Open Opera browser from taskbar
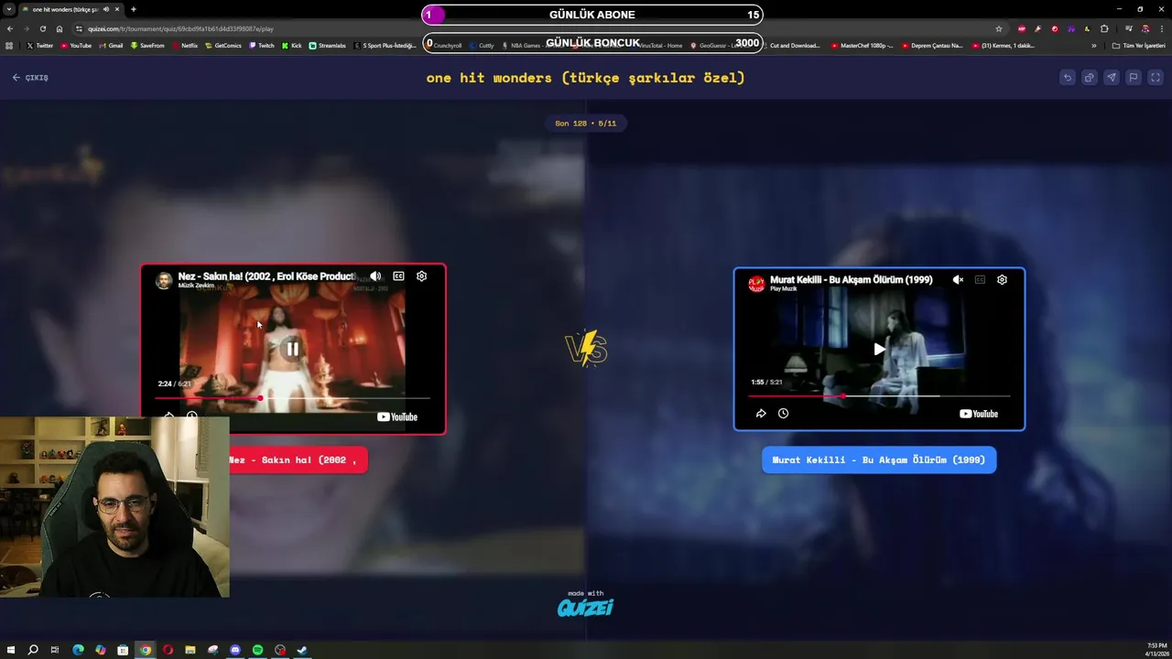Viewport: 1172px width, 659px height. pos(168,650)
